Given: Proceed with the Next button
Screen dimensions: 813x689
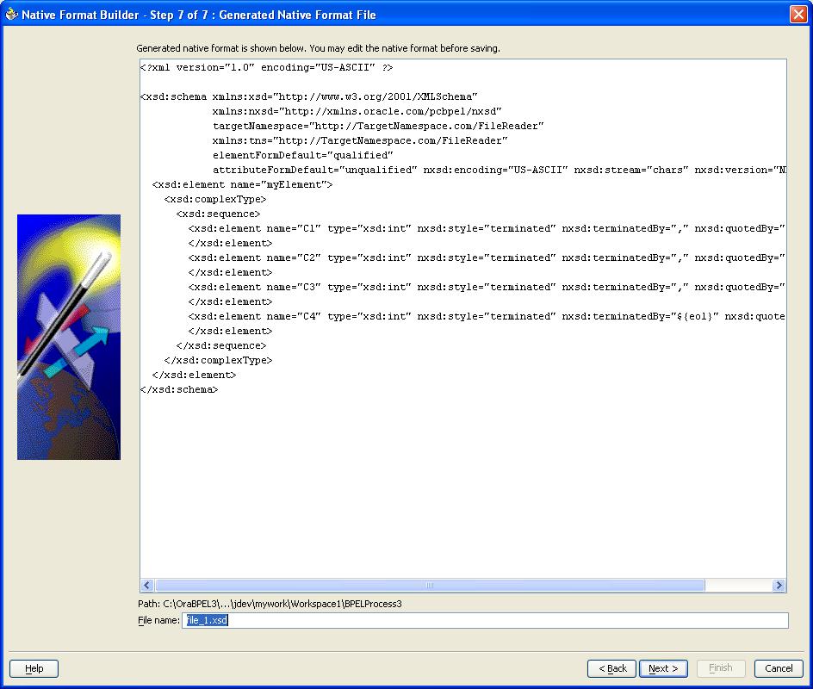Looking at the screenshot, I should [x=663, y=668].
